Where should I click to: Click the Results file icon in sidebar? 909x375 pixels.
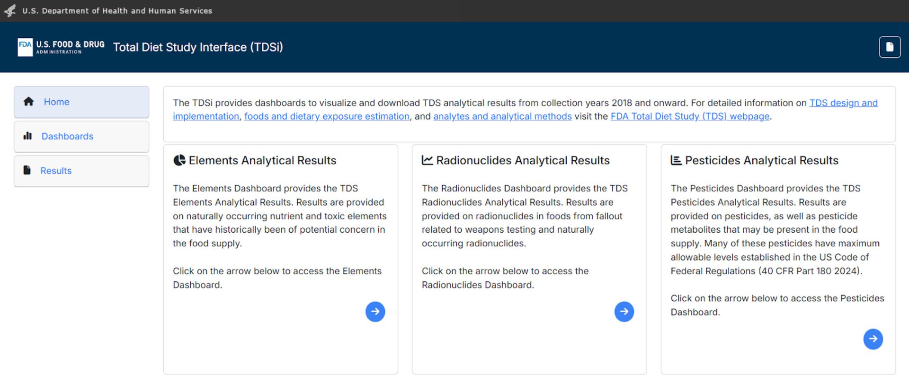[x=27, y=170]
